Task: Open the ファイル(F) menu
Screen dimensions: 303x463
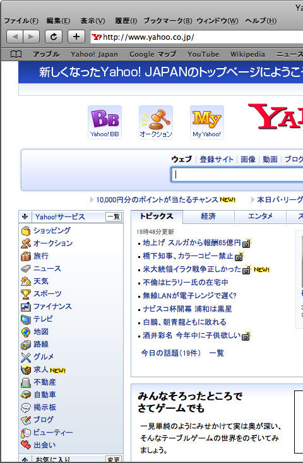Action: tap(21, 21)
